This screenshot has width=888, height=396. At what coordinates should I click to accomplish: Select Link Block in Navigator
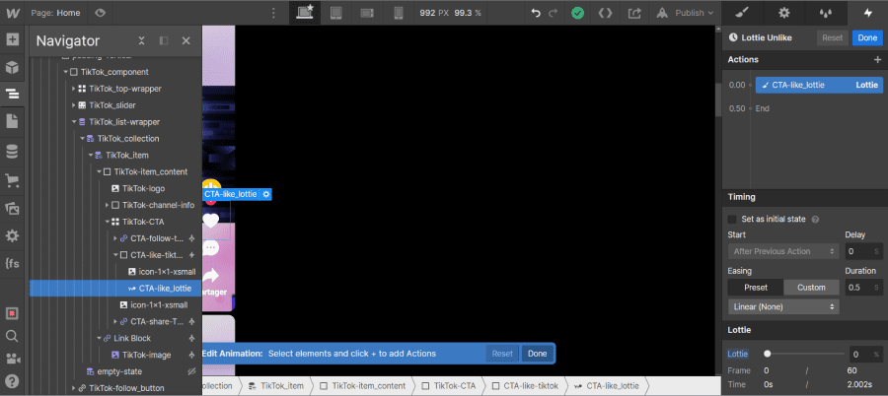(132, 338)
